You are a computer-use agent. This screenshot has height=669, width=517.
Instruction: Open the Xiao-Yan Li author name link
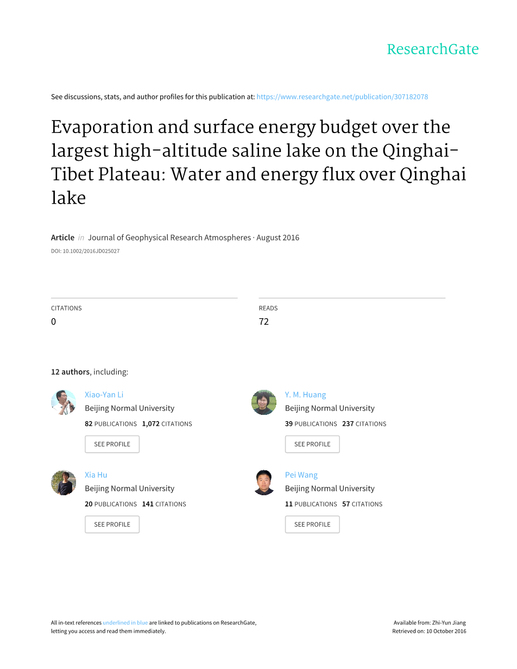point(104,395)
